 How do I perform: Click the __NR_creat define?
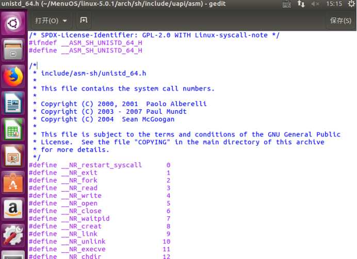tap(100, 226)
